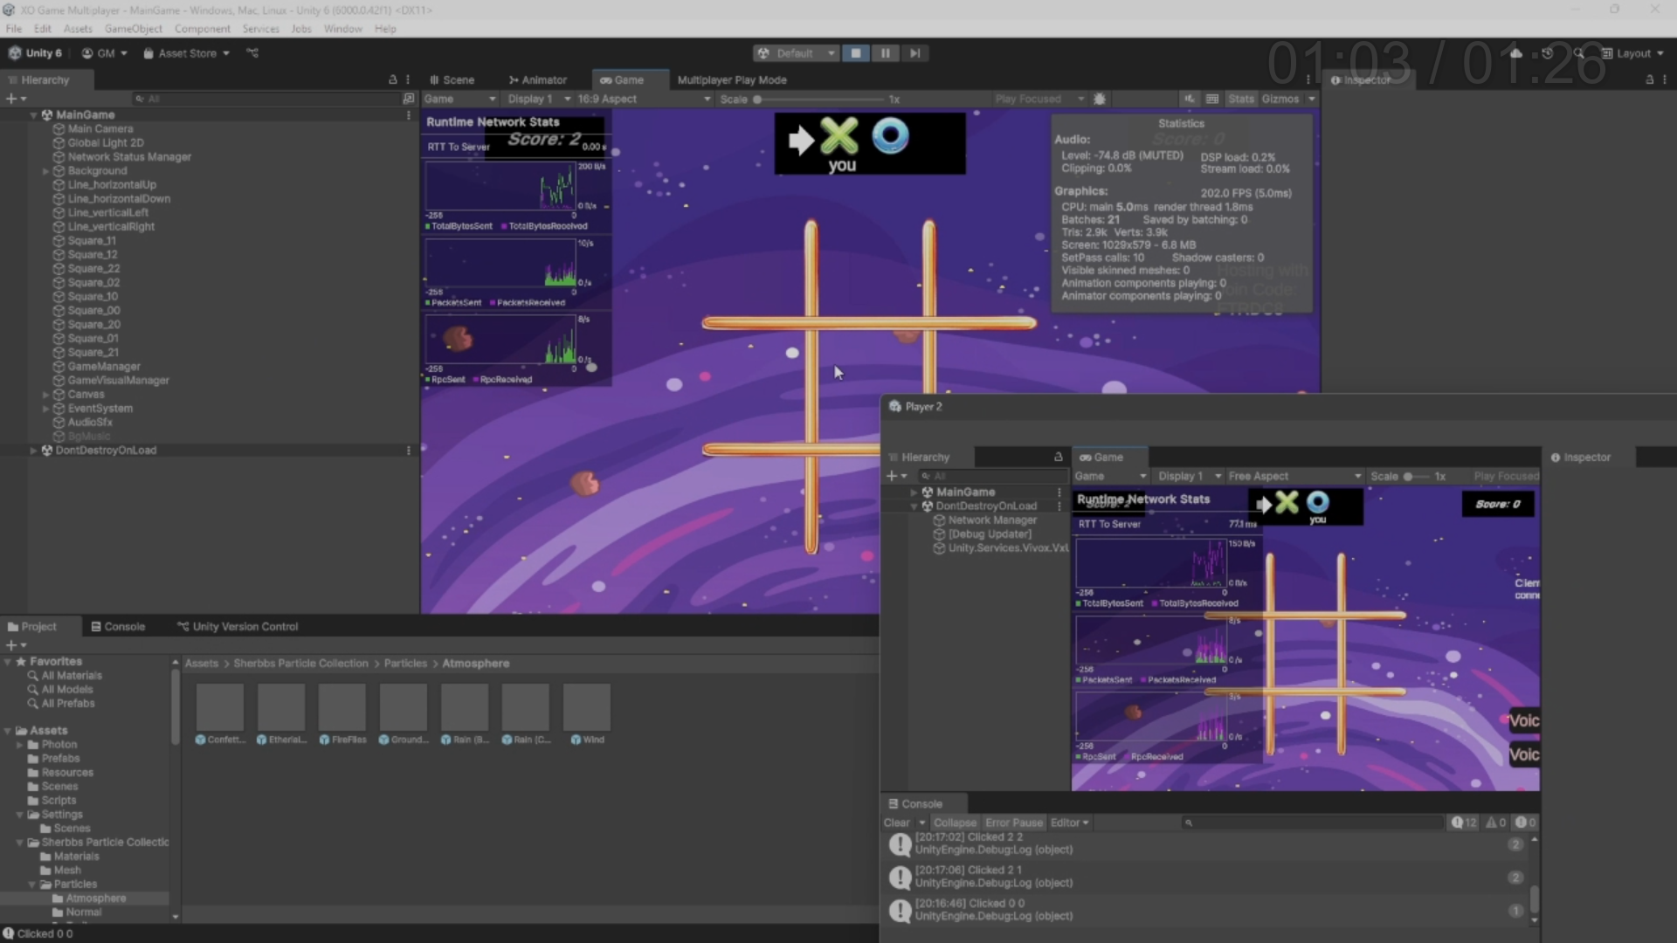1677x943 pixels.
Task: Open the undo history icon
Action: click(1547, 53)
